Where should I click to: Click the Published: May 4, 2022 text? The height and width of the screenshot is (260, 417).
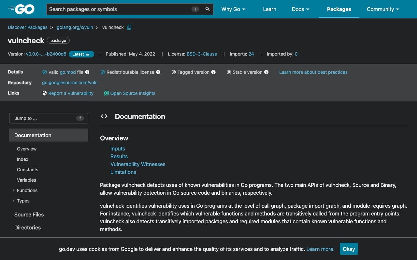tap(130, 54)
